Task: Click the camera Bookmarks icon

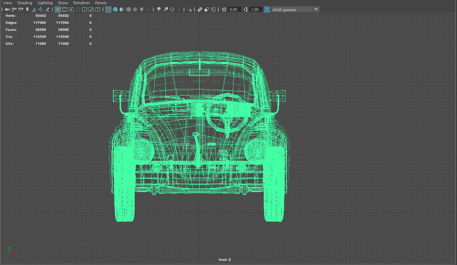Action: 27,9
